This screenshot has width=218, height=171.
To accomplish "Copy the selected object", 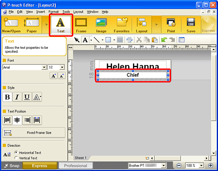I will point(147,40).
